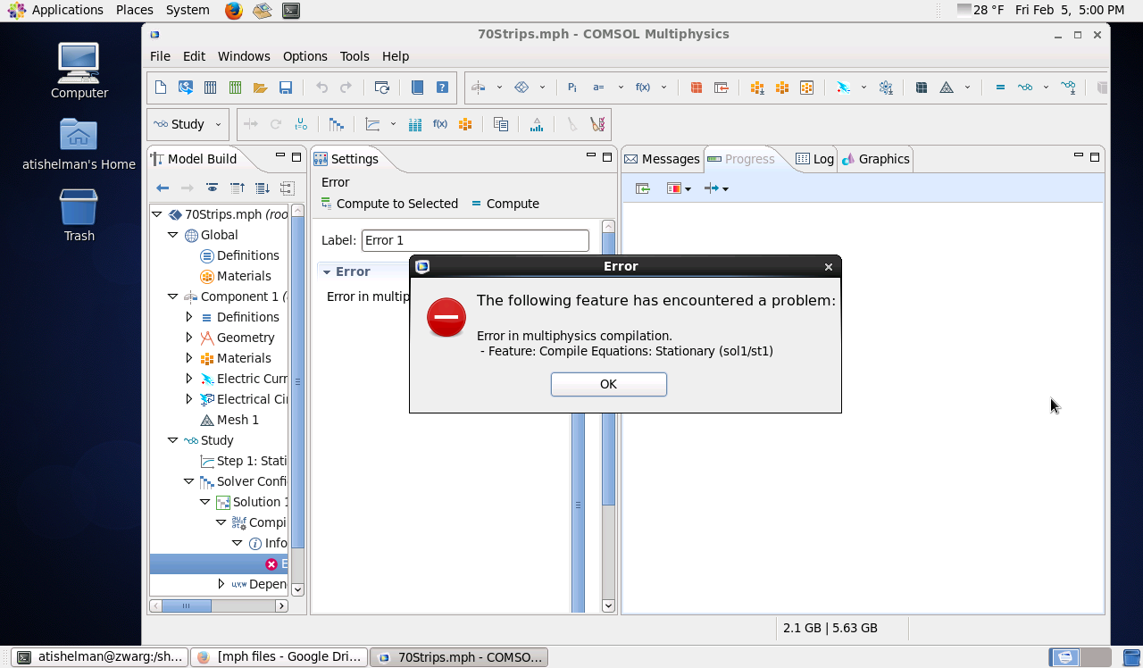Open the Options menu
1143x668 pixels.
point(305,55)
